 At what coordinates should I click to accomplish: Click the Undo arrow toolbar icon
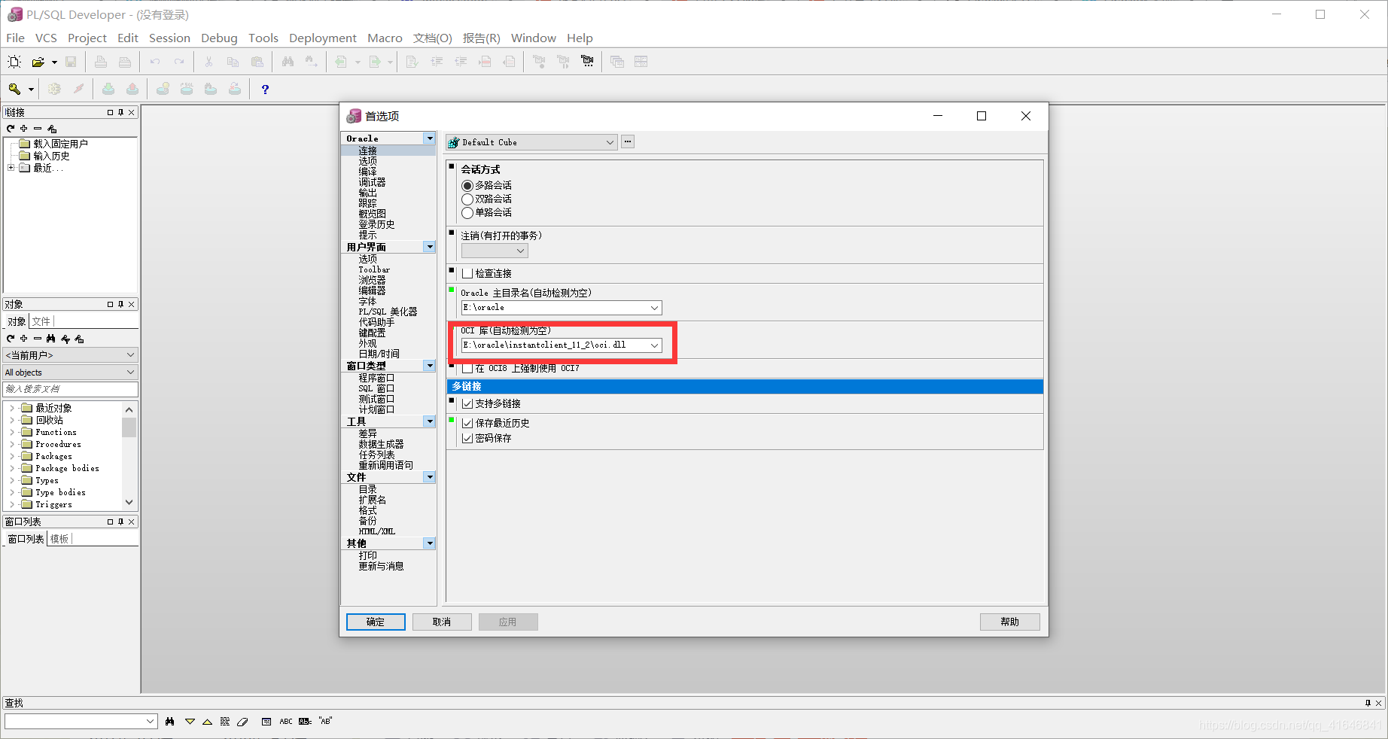click(x=155, y=62)
